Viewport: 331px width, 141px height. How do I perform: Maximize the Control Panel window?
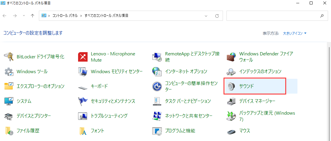[311, 3]
